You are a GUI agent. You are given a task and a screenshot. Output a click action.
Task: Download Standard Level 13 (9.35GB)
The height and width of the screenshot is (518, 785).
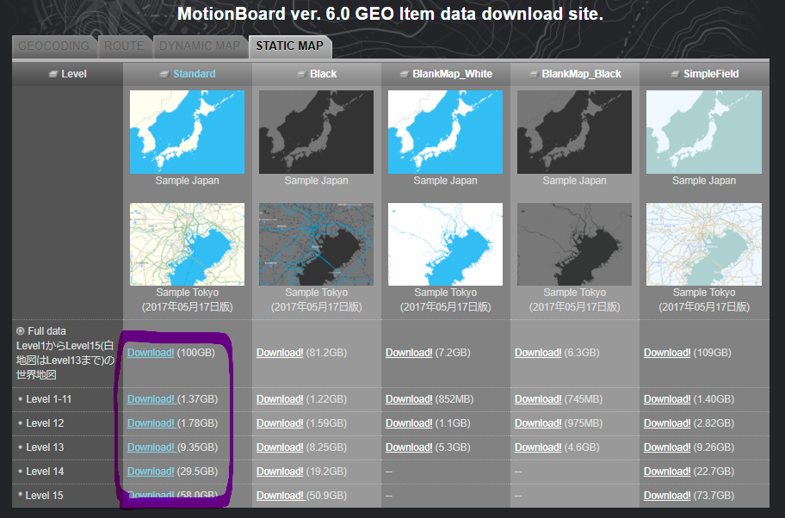[151, 447]
